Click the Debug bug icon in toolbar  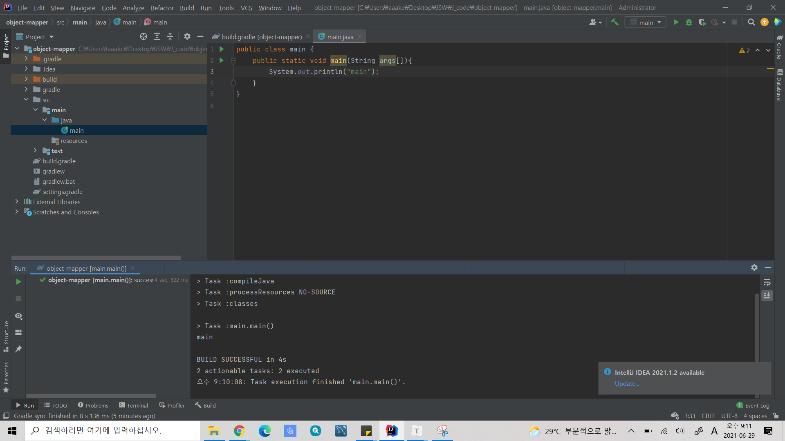pyautogui.click(x=689, y=22)
